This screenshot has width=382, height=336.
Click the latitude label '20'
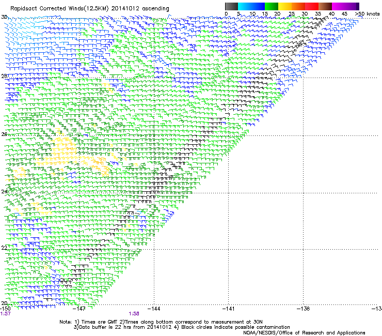pos(4,303)
